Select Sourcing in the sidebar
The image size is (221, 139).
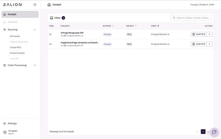point(13,29)
